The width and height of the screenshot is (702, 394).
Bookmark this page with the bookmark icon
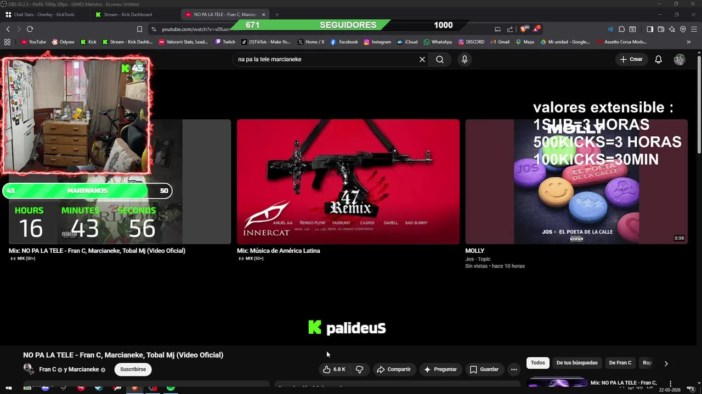coord(139,29)
